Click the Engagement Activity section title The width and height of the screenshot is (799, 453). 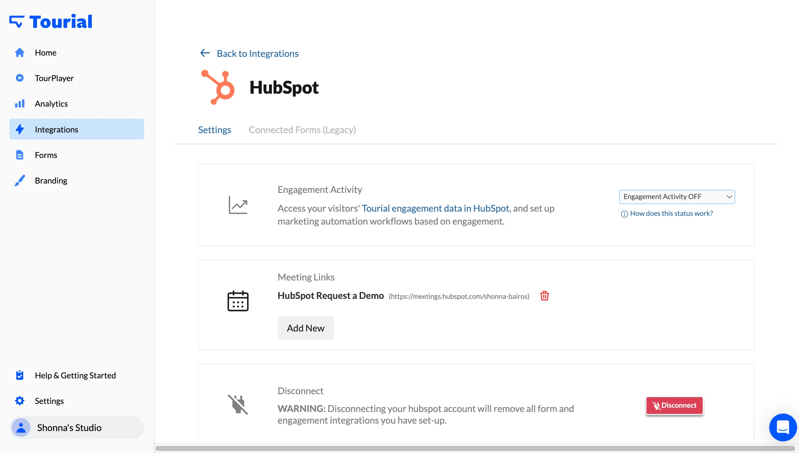[320, 189]
